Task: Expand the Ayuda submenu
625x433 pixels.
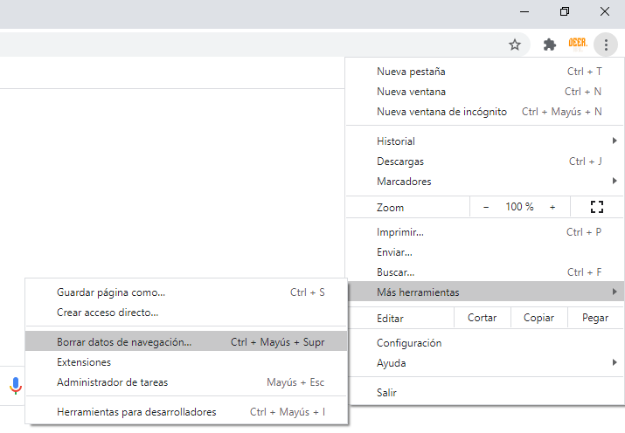Action: click(x=484, y=363)
